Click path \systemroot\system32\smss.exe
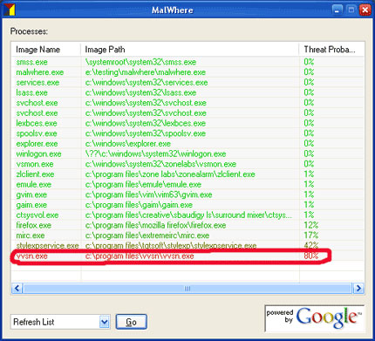 click(140, 62)
